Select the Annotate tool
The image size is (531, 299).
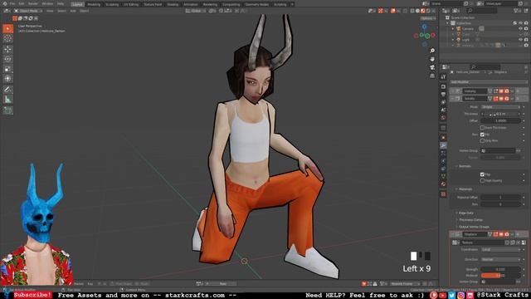click(x=7, y=90)
